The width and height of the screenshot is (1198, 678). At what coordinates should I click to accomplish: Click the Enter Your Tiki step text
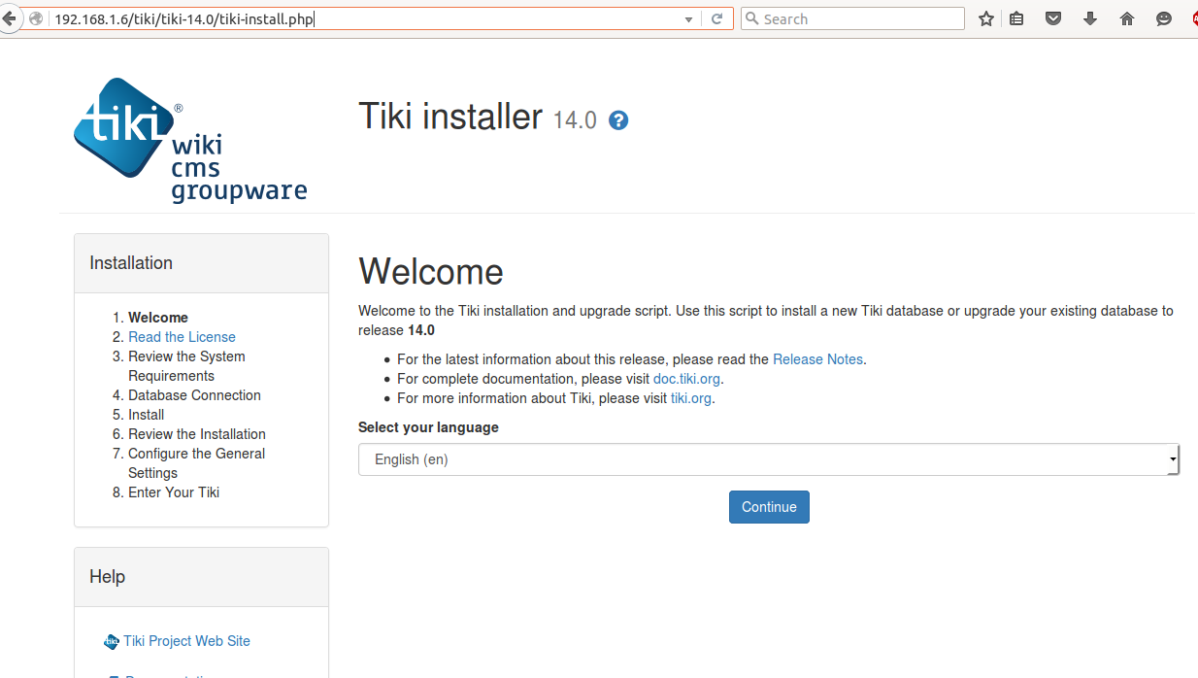[x=174, y=492]
